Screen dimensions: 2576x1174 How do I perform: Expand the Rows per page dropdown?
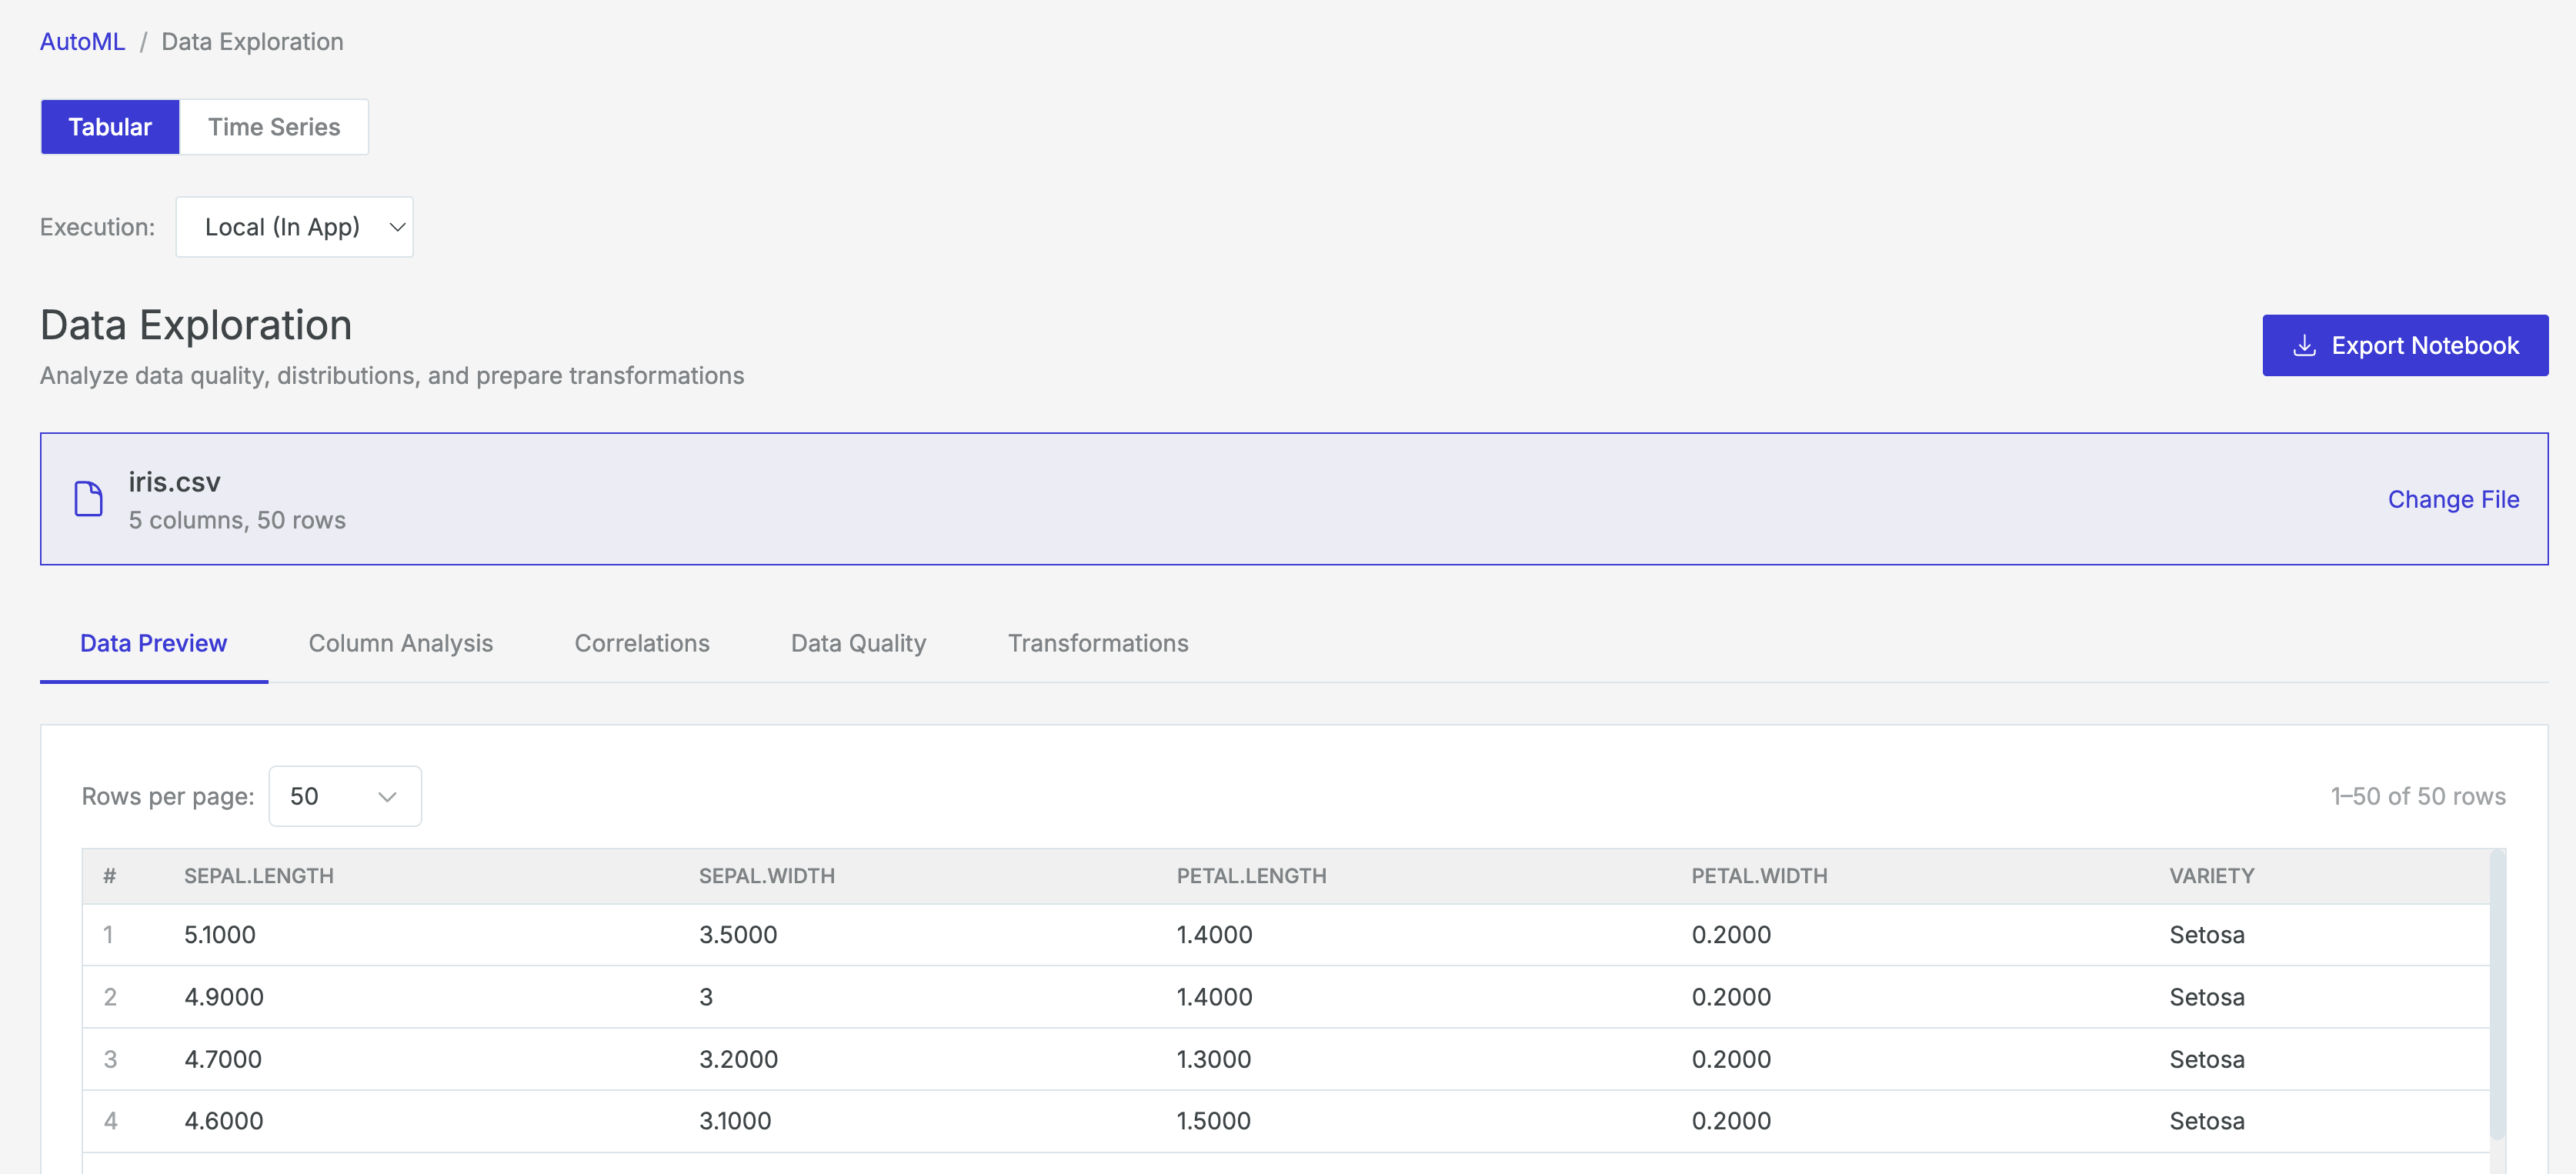click(345, 796)
